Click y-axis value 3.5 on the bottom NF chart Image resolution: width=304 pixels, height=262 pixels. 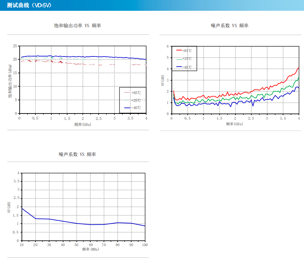[16, 181]
